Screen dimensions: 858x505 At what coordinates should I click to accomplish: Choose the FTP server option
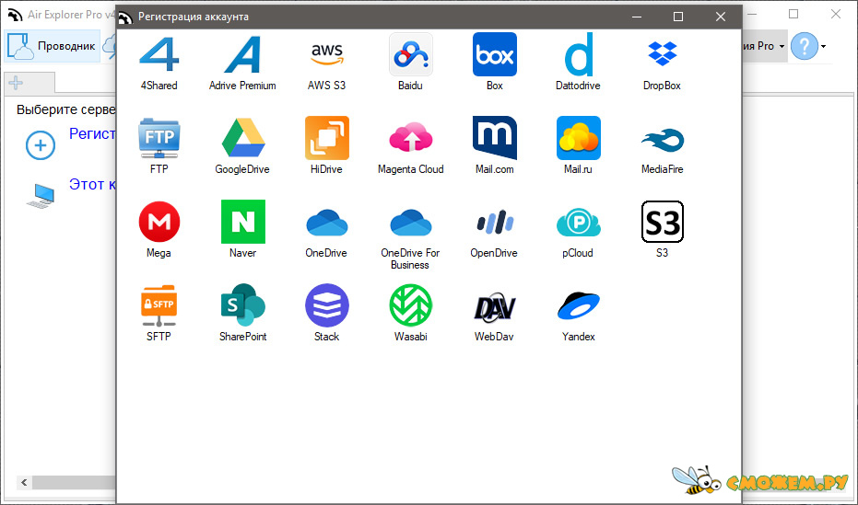159,138
